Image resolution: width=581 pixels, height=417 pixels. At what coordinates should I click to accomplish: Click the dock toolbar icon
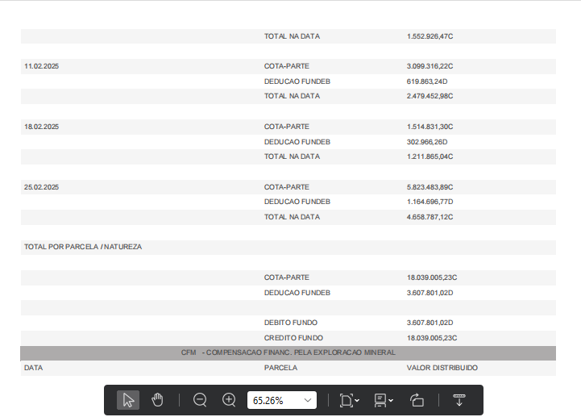point(459,400)
